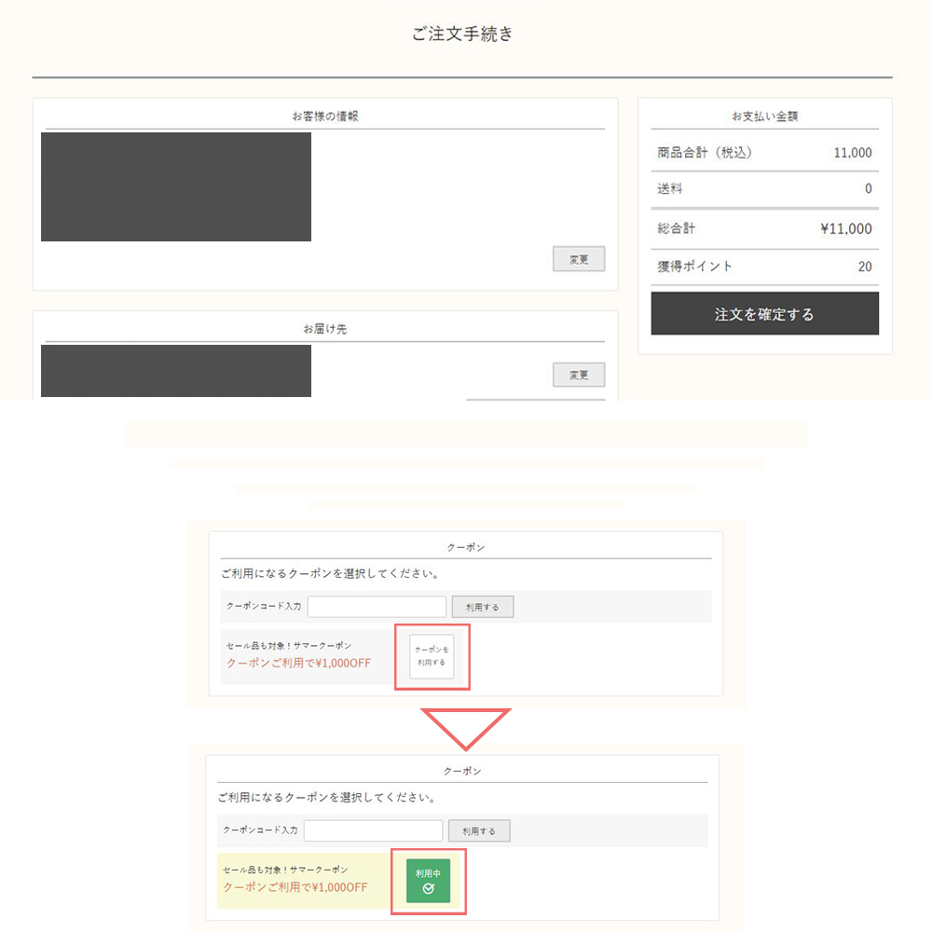Click 変更 in the お届け先 section
932x932 pixels.
pos(578,375)
